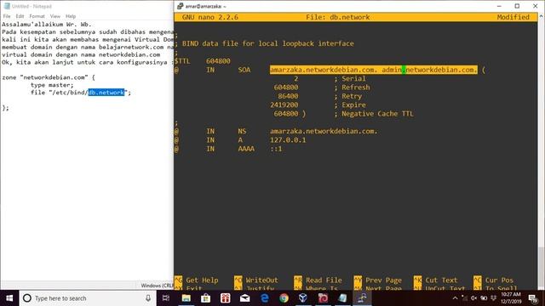The height and width of the screenshot is (306, 545).
Task: Click the 'Windows (CRLF)' status bar entry
Action: pos(157,286)
